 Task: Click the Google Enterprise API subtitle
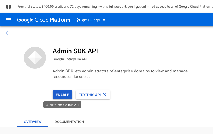point(70,59)
